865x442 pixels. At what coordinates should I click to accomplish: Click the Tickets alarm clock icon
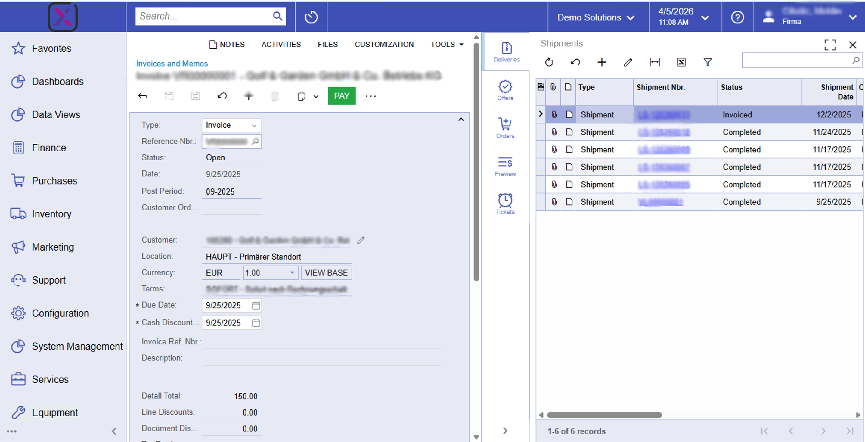pos(505,204)
